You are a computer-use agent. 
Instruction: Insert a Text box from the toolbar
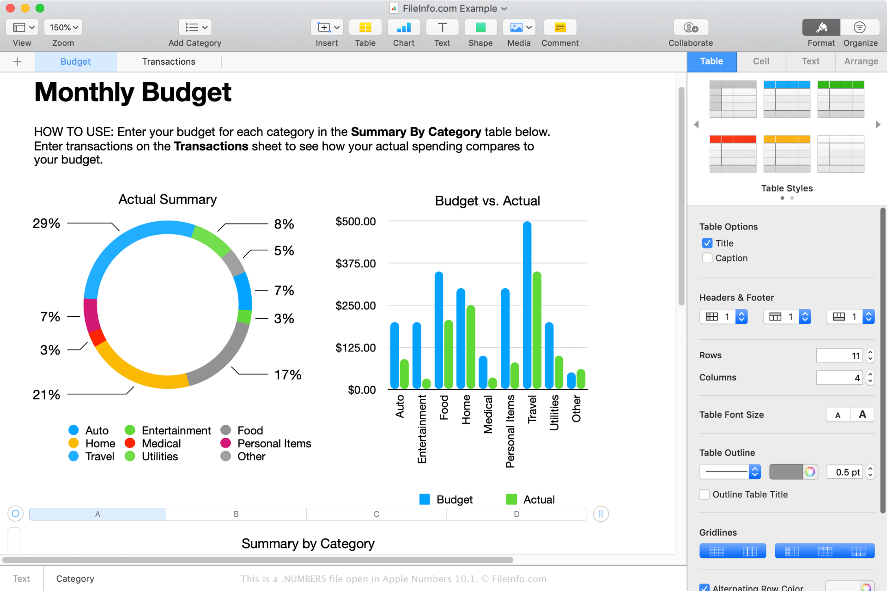[442, 28]
